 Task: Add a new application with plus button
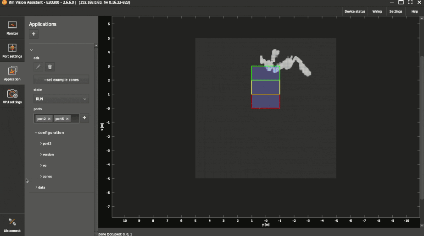click(x=33, y=34)
